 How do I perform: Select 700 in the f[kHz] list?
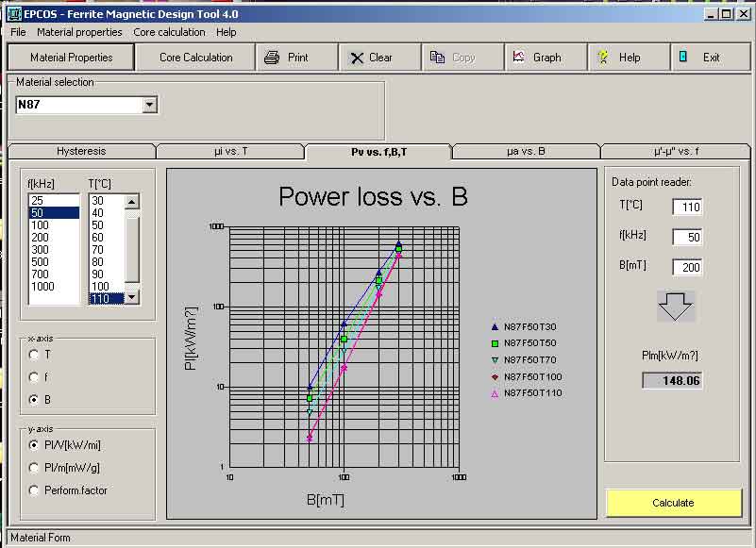click(x=54, y=274)
